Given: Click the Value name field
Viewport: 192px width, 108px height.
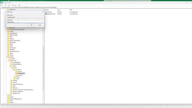Looking at the screenshot, I should (25, 17).
